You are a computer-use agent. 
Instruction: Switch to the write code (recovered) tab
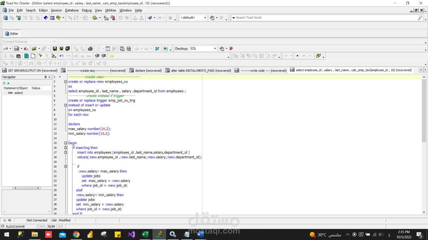pyautogui.click(x=260, y=70)
